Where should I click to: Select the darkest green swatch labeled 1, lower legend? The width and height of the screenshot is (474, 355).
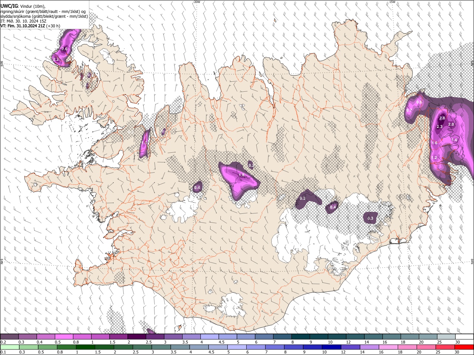(x=85, y=347)
